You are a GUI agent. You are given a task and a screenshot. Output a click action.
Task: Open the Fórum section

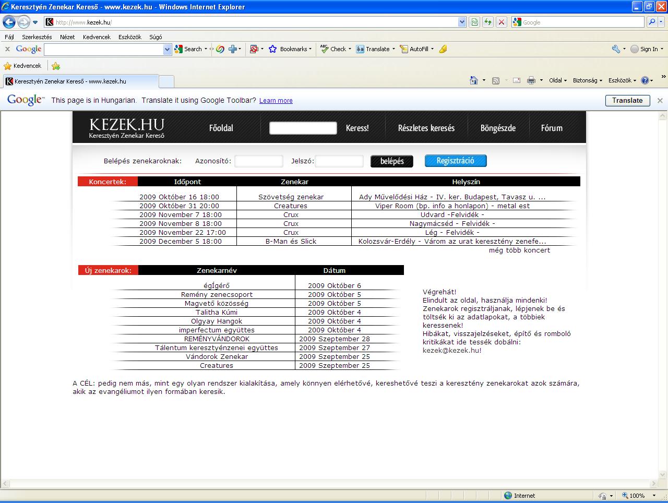coord(552,128)
